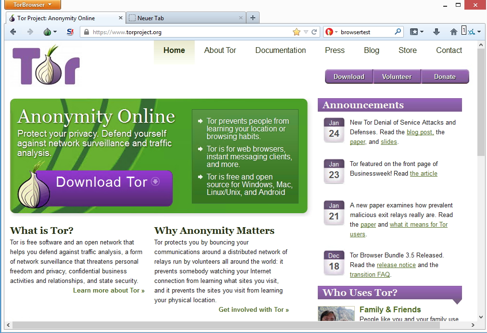
Task: Open the bookmarks menu icon
Action: 414,32
